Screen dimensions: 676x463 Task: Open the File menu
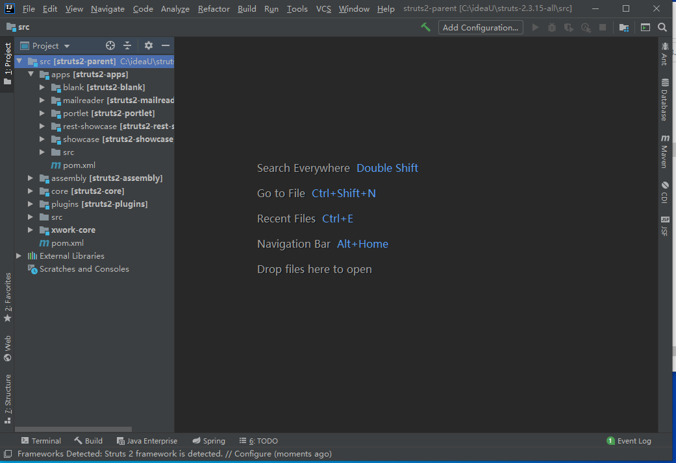coord(29,8)
